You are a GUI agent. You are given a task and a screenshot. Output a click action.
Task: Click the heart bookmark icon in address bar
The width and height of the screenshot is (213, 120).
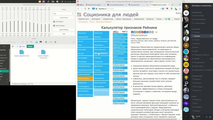click(167, 9)
